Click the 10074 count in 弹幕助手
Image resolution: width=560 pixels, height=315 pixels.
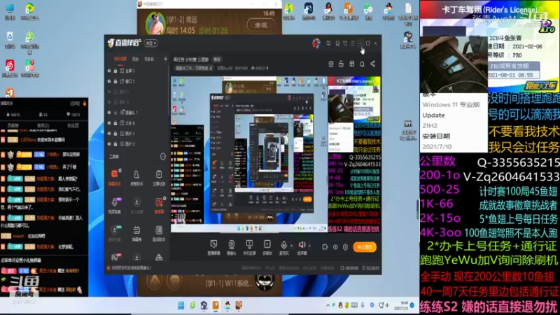73,115
